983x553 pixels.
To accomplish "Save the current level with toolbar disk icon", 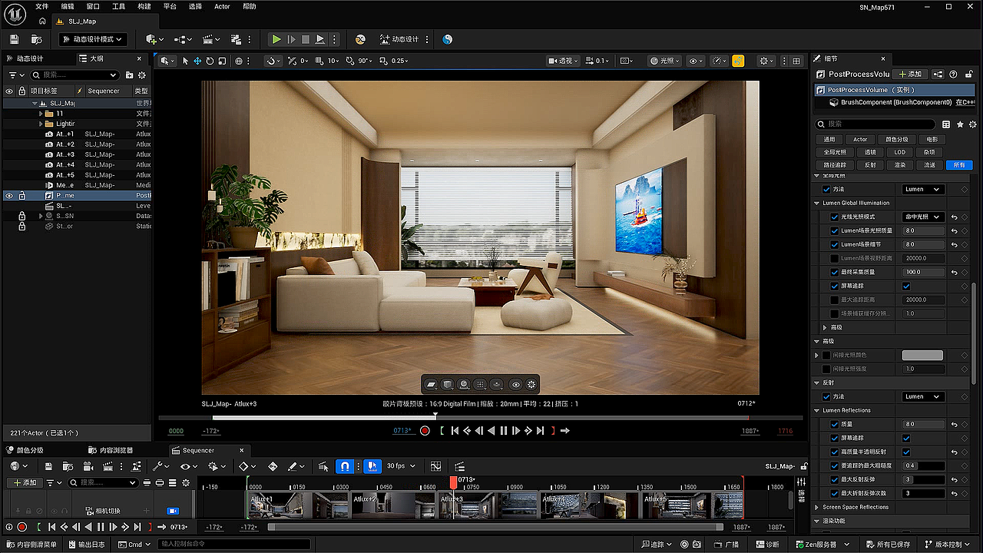I will [13, 39].
